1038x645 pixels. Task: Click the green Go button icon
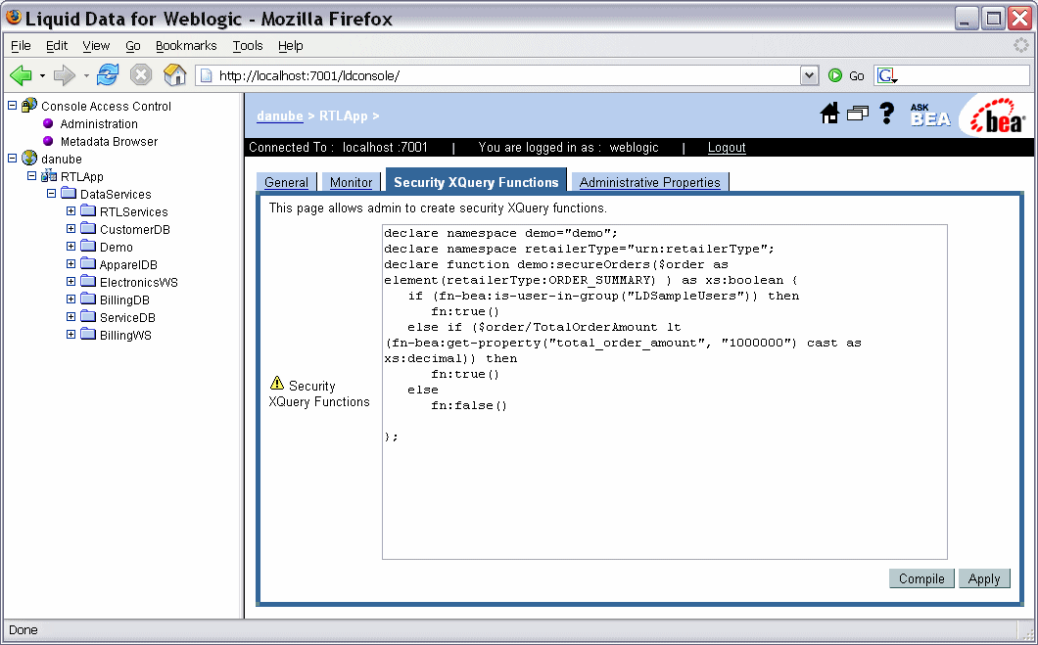coord(835,75)
